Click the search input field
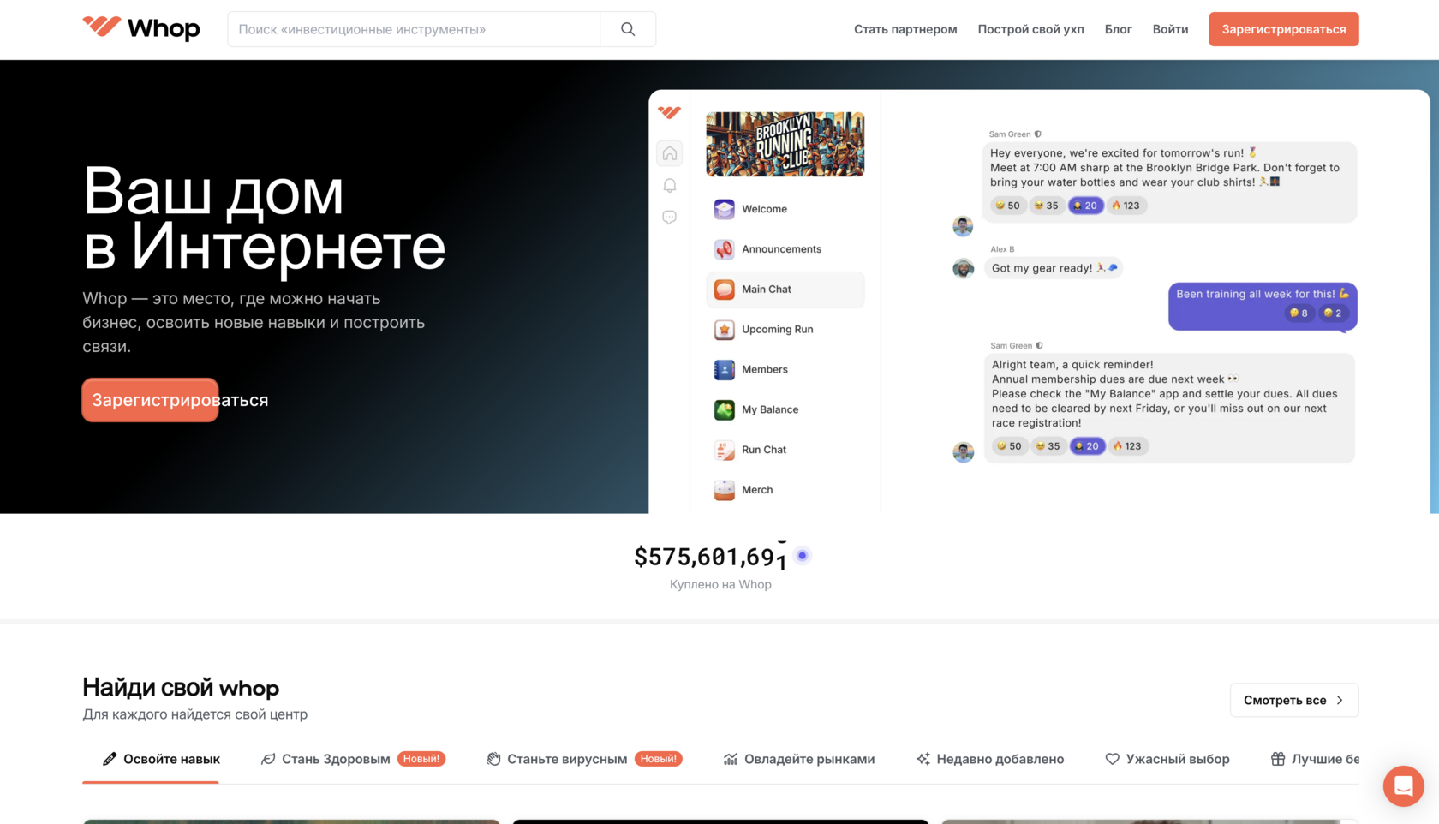Viewport: 1439px width, 824px height. [x=414, y=29]
